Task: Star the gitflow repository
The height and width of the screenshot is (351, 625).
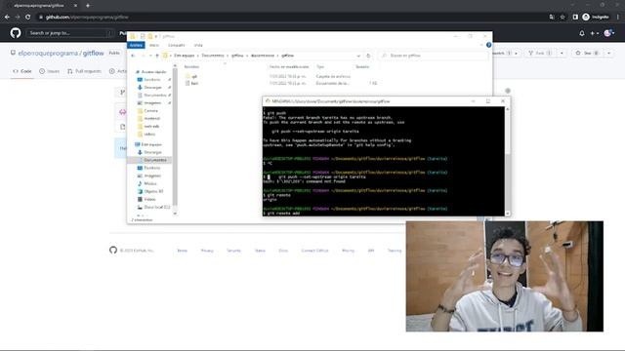Action: 588,53
